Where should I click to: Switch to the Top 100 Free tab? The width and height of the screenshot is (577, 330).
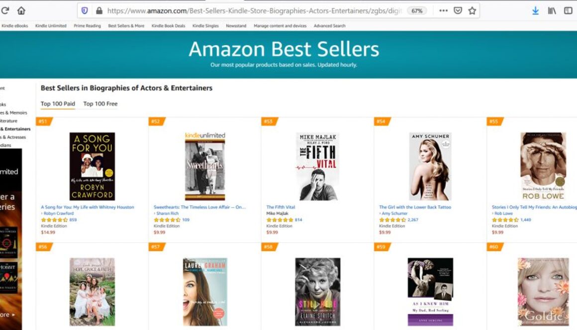coord(100,104)
